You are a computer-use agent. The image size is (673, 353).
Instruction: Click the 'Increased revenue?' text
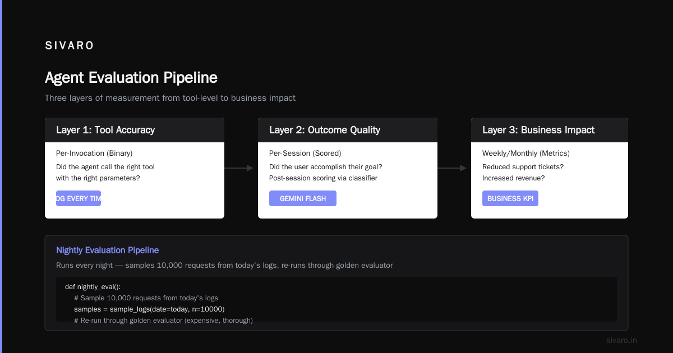(513, 178)
